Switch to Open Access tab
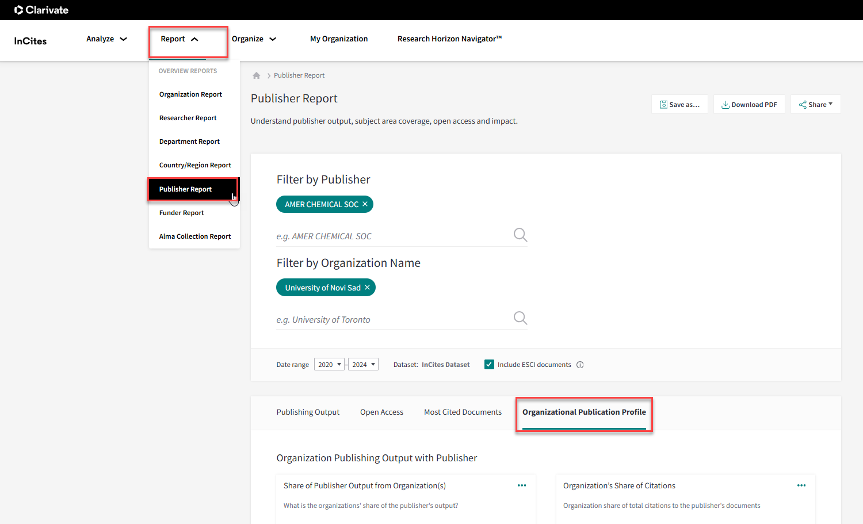The width and height of the screenshot is (863, 524). click(381, 412)
